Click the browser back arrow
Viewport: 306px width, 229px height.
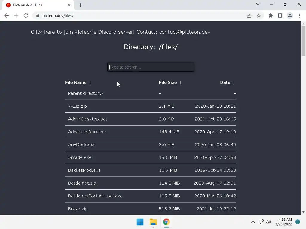click(7, 16)
